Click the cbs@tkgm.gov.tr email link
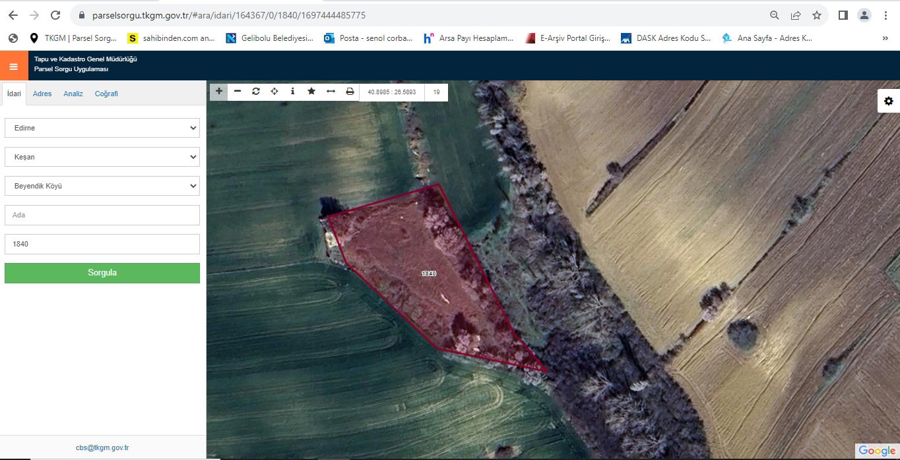The width and height of the screenshot is (900, 460). (102, 448)
